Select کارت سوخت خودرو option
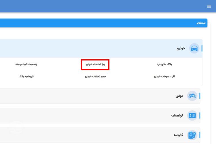216x144 pixels. pos(164,77)
